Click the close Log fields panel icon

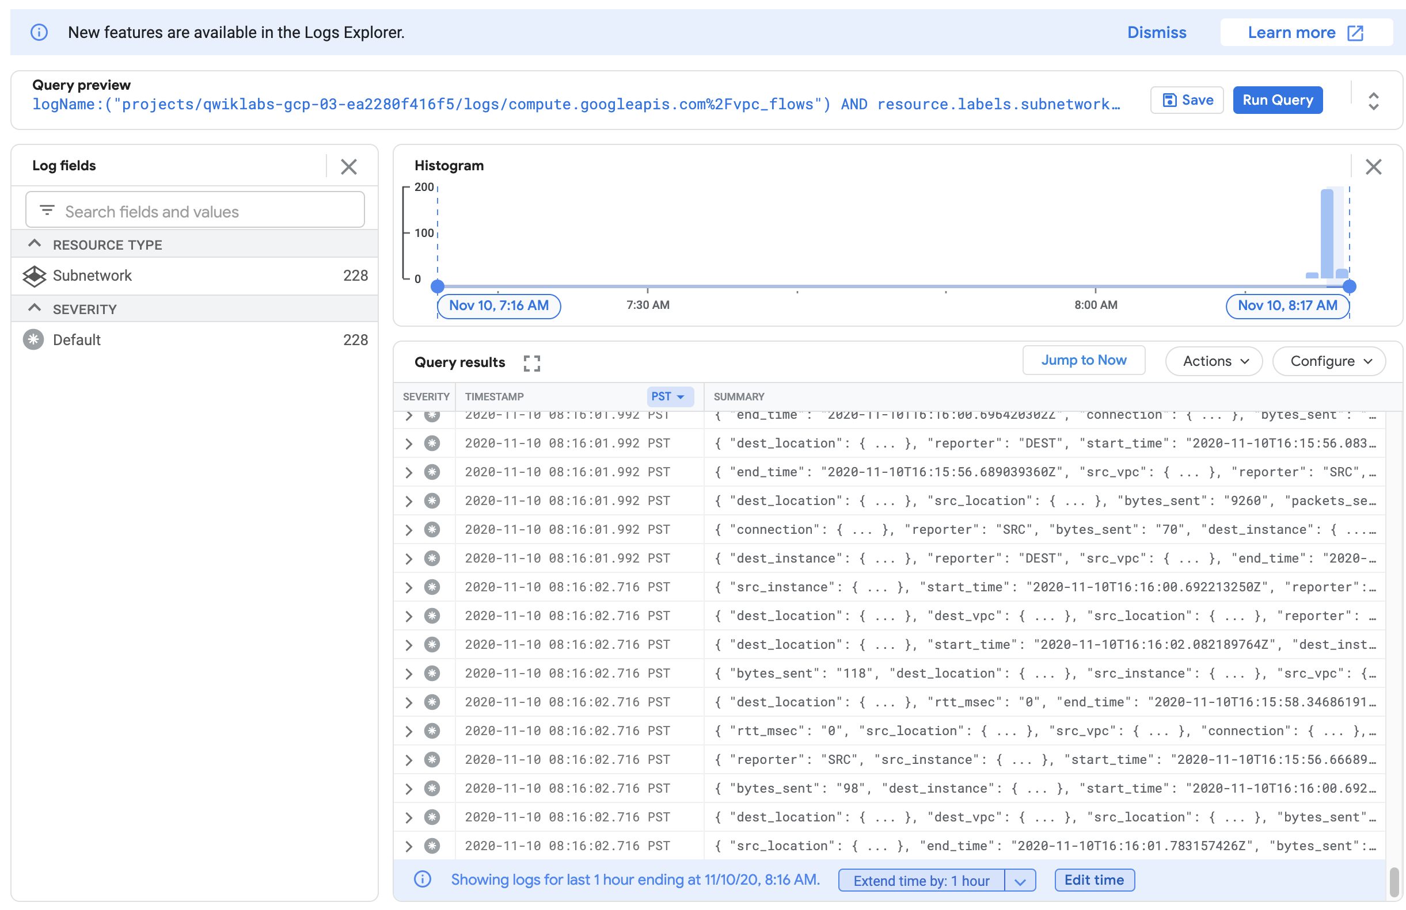[349, 166]
